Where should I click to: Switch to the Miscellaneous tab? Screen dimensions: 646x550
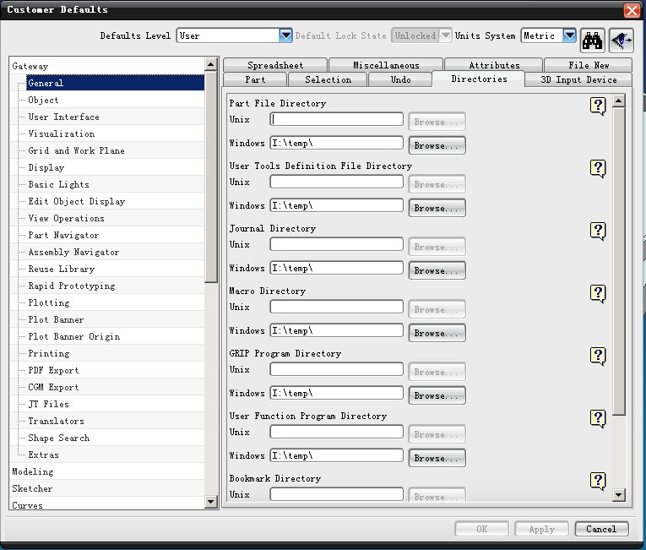coord(386,65)
